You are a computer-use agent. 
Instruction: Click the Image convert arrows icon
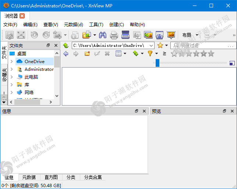coord(148,35)
